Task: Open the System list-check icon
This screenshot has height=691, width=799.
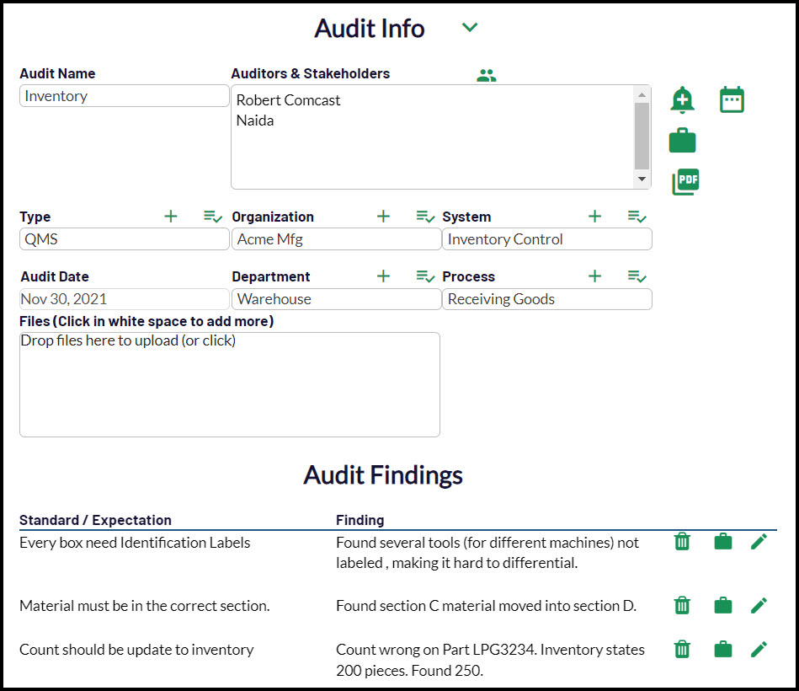Action: click(637, 217)
